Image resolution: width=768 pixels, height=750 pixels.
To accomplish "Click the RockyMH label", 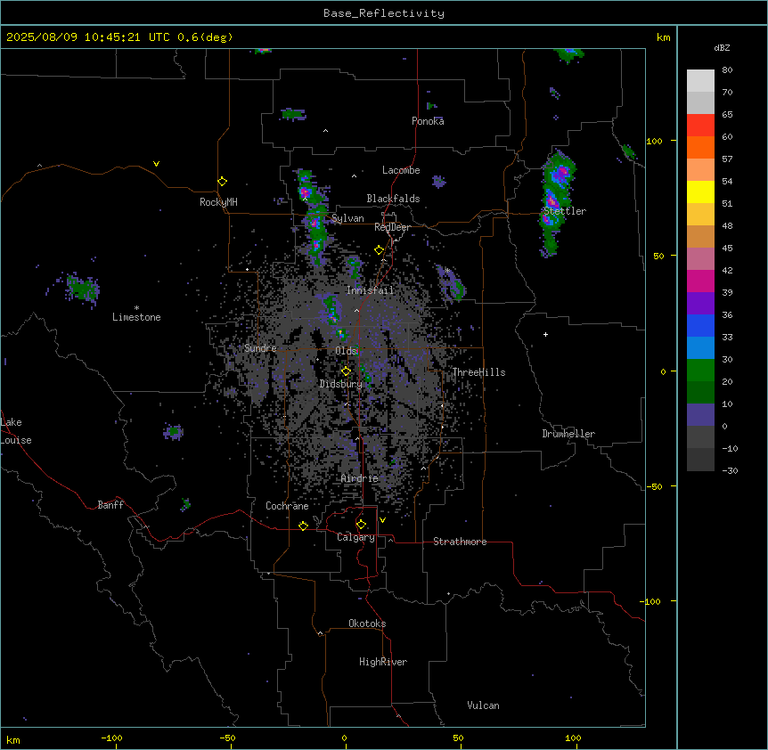I will pyautogui.click(x=218, y=202).
